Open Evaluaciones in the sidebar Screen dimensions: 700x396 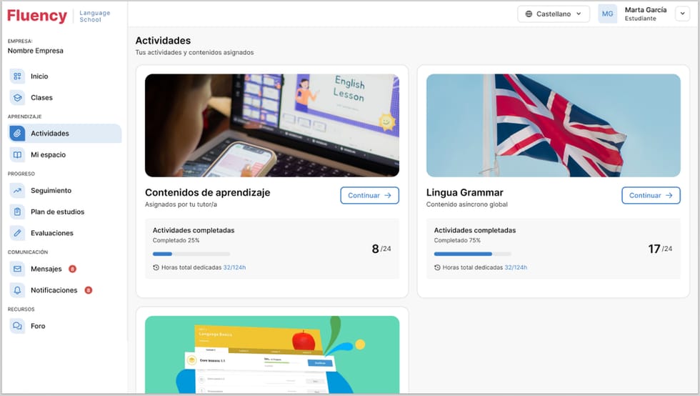[x=65, y=233]
